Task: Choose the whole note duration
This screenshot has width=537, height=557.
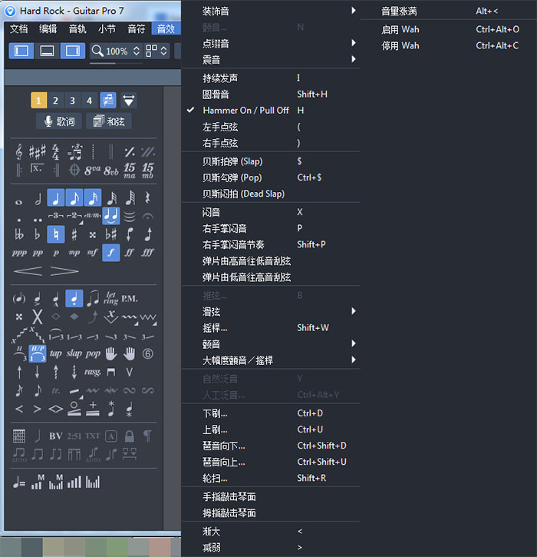Action: [x=19, y=202]
